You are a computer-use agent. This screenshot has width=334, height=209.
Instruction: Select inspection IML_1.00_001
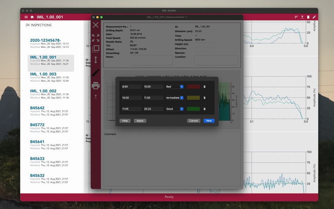[51, 63]
